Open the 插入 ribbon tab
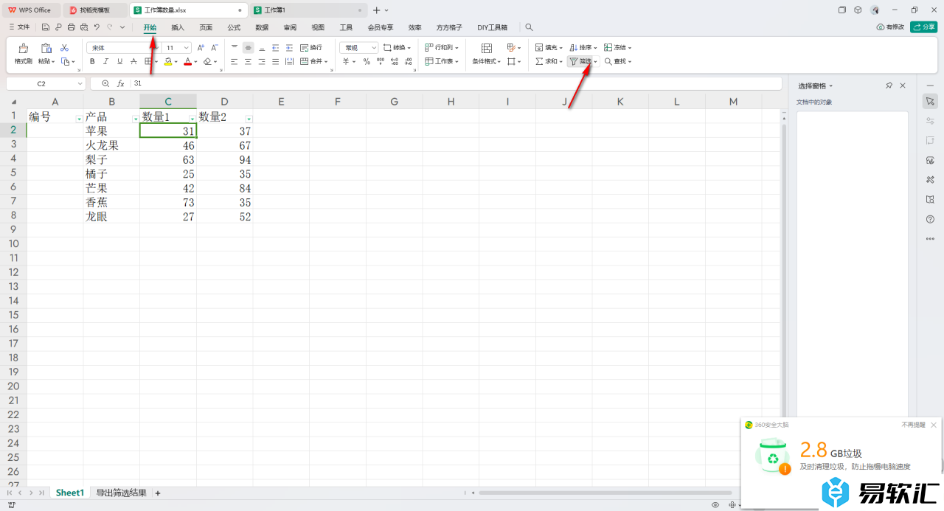 click(178, 27)
